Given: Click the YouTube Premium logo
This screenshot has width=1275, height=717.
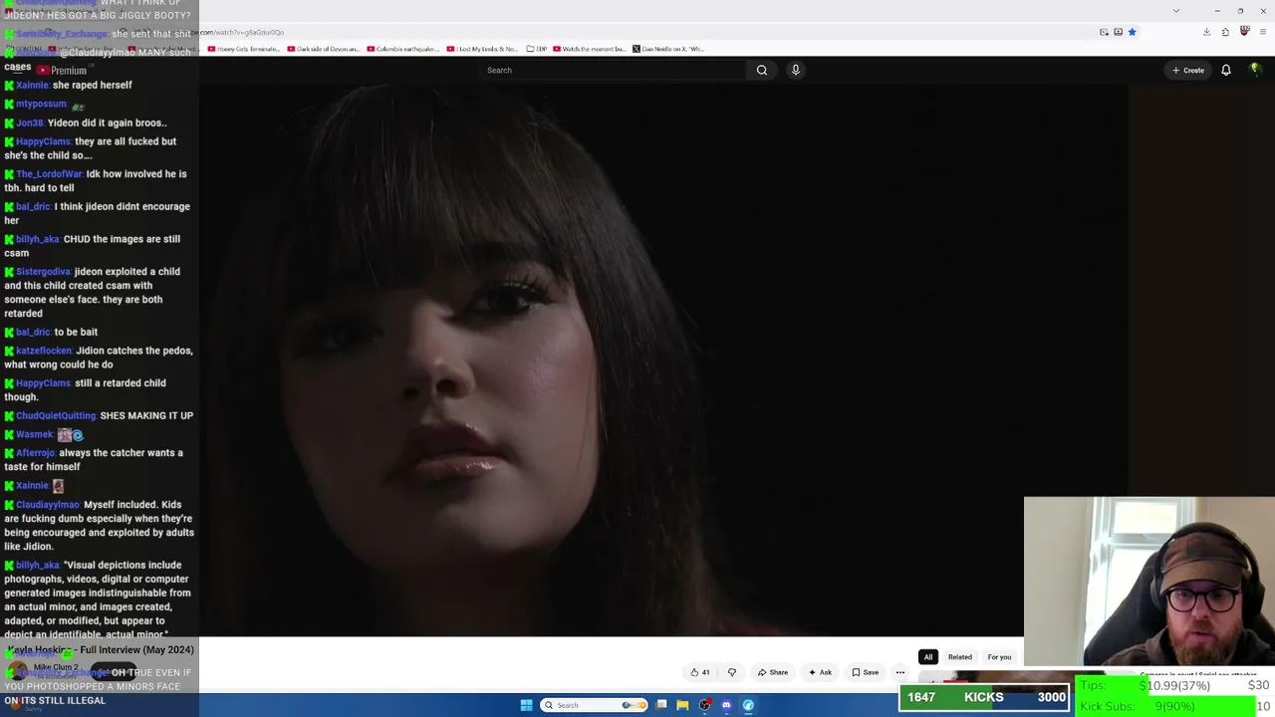Looking at the screenshot, I should [62, 71].
